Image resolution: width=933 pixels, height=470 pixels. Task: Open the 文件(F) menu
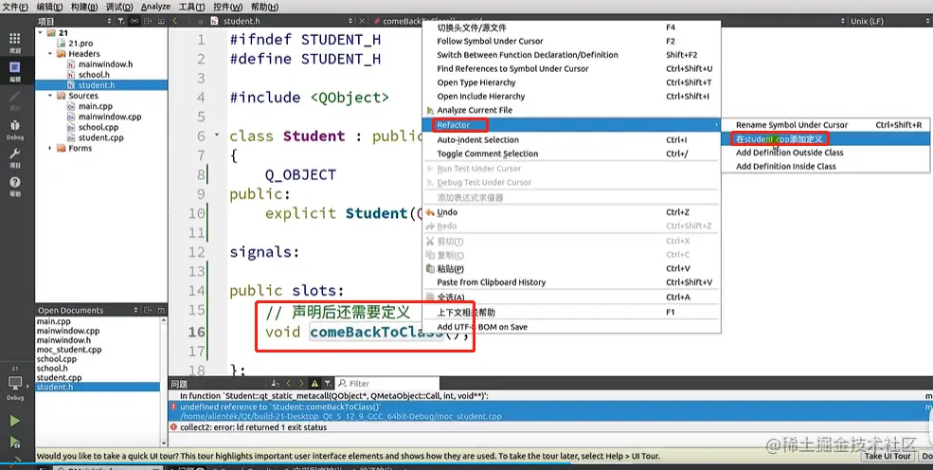(x=15, y=7)
